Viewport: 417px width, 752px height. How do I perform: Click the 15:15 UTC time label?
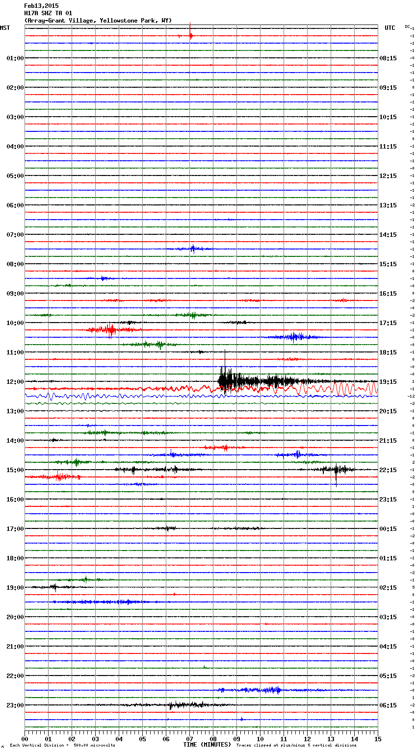pos(388,264)
